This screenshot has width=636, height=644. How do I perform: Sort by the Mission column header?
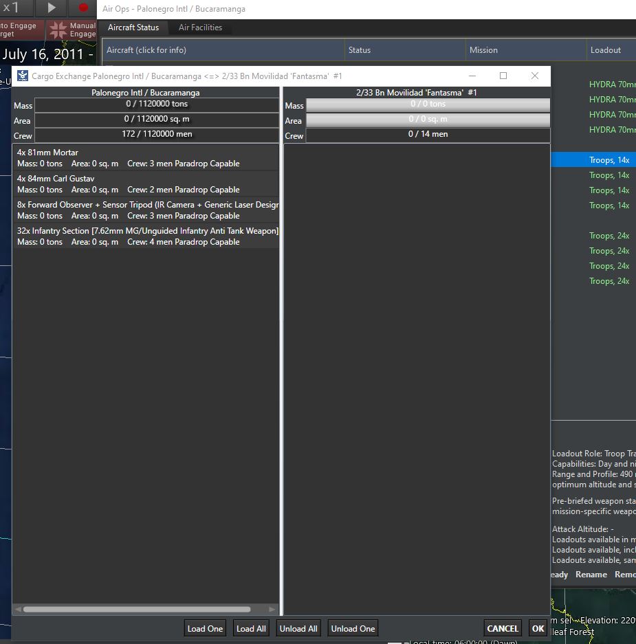click(526, 50)
